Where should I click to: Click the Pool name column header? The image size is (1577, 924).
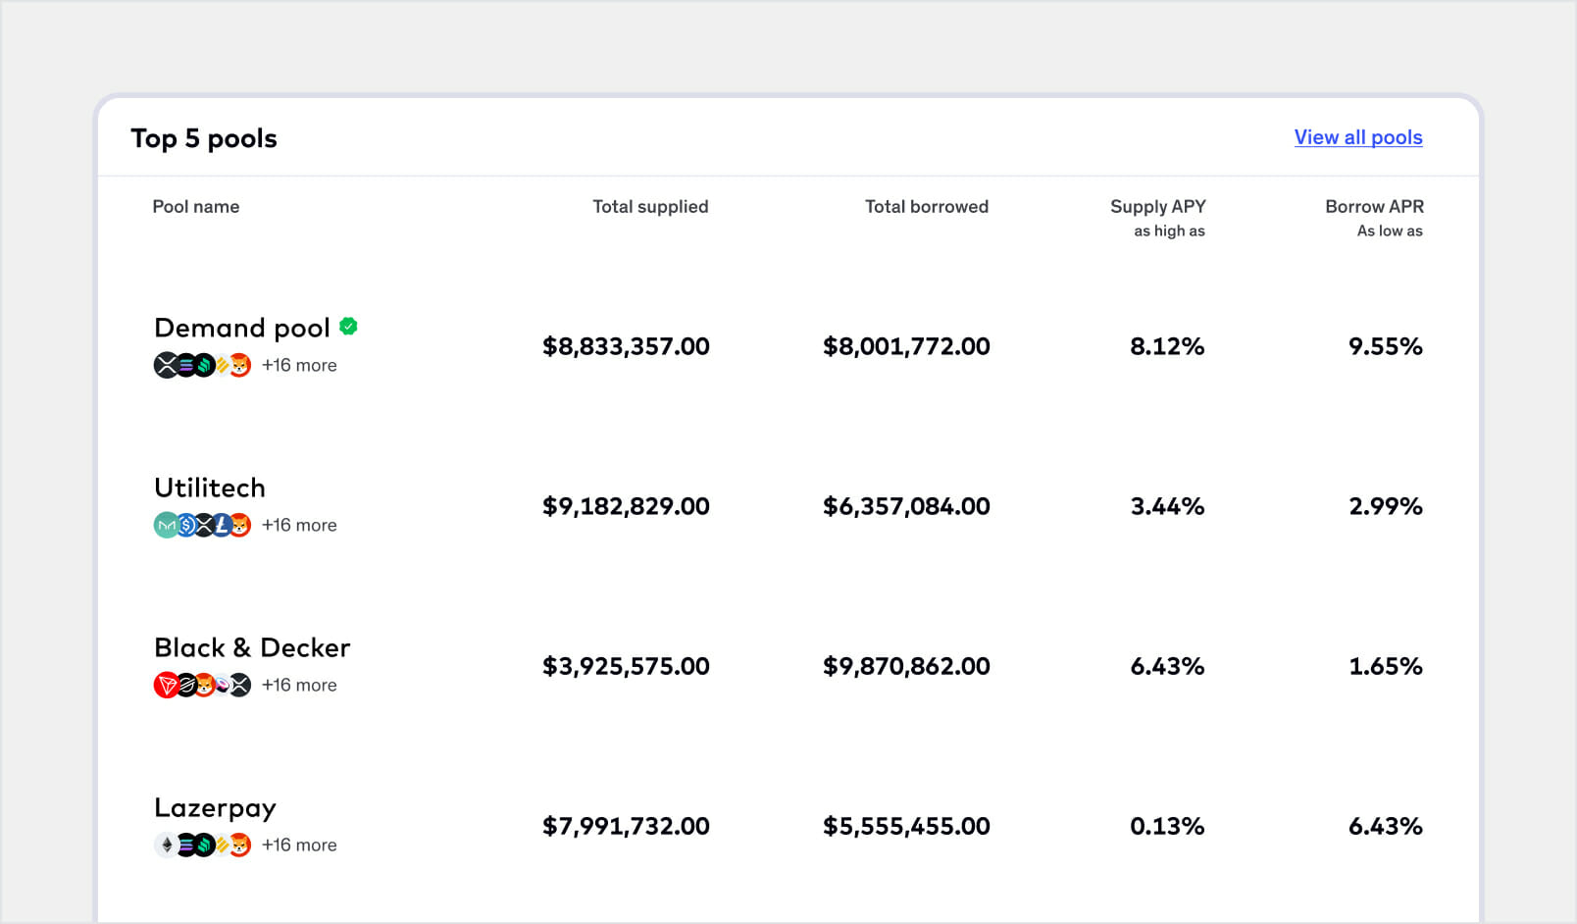pos(196,207)
